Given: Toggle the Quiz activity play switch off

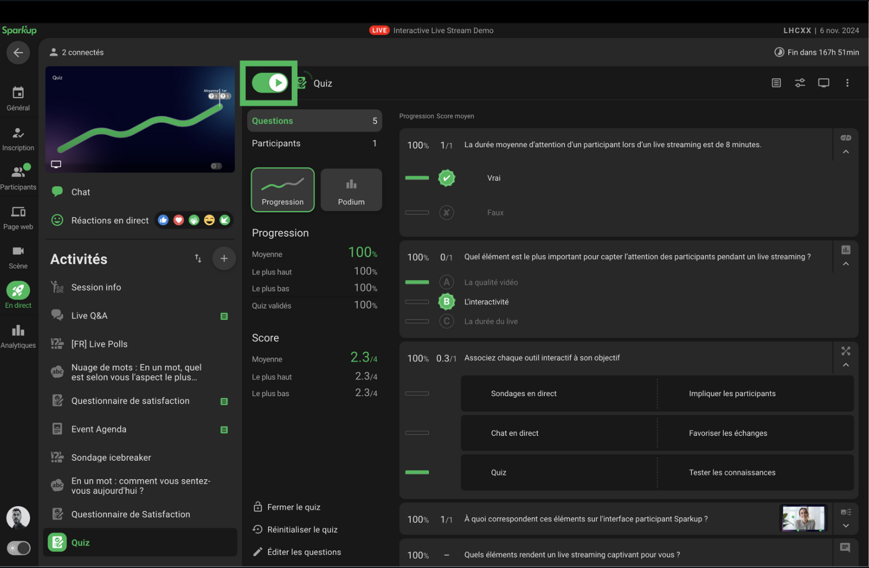Looking at the screenshot, I should coord(270,83).
